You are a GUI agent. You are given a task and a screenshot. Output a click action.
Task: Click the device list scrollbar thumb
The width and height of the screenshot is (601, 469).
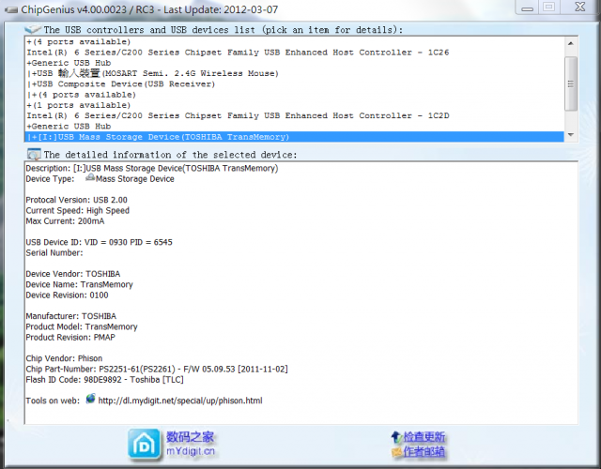click(571, 83)
